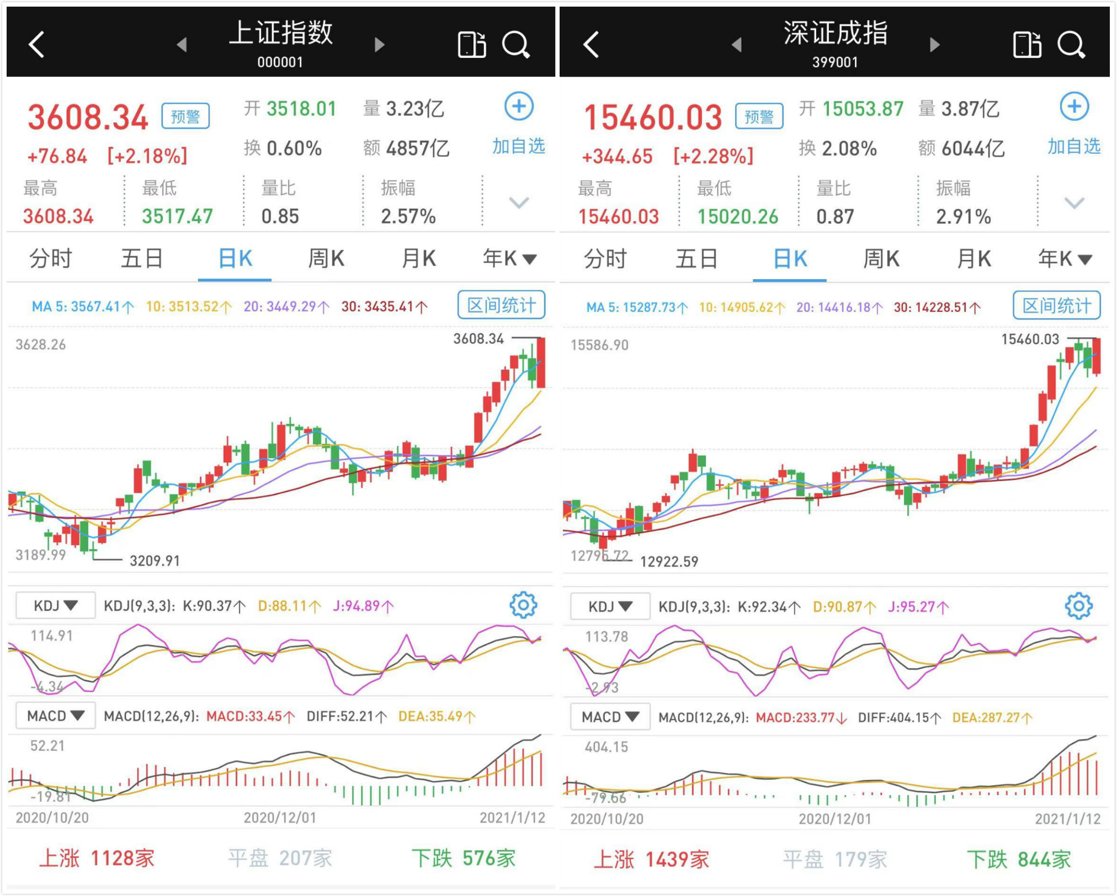Tap the 上证指数 title in header

tap(281, 33)
